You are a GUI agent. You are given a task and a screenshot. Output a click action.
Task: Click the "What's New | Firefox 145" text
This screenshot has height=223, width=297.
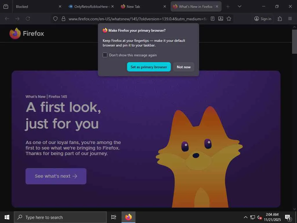pyautogui.click(x=46, y=96)
